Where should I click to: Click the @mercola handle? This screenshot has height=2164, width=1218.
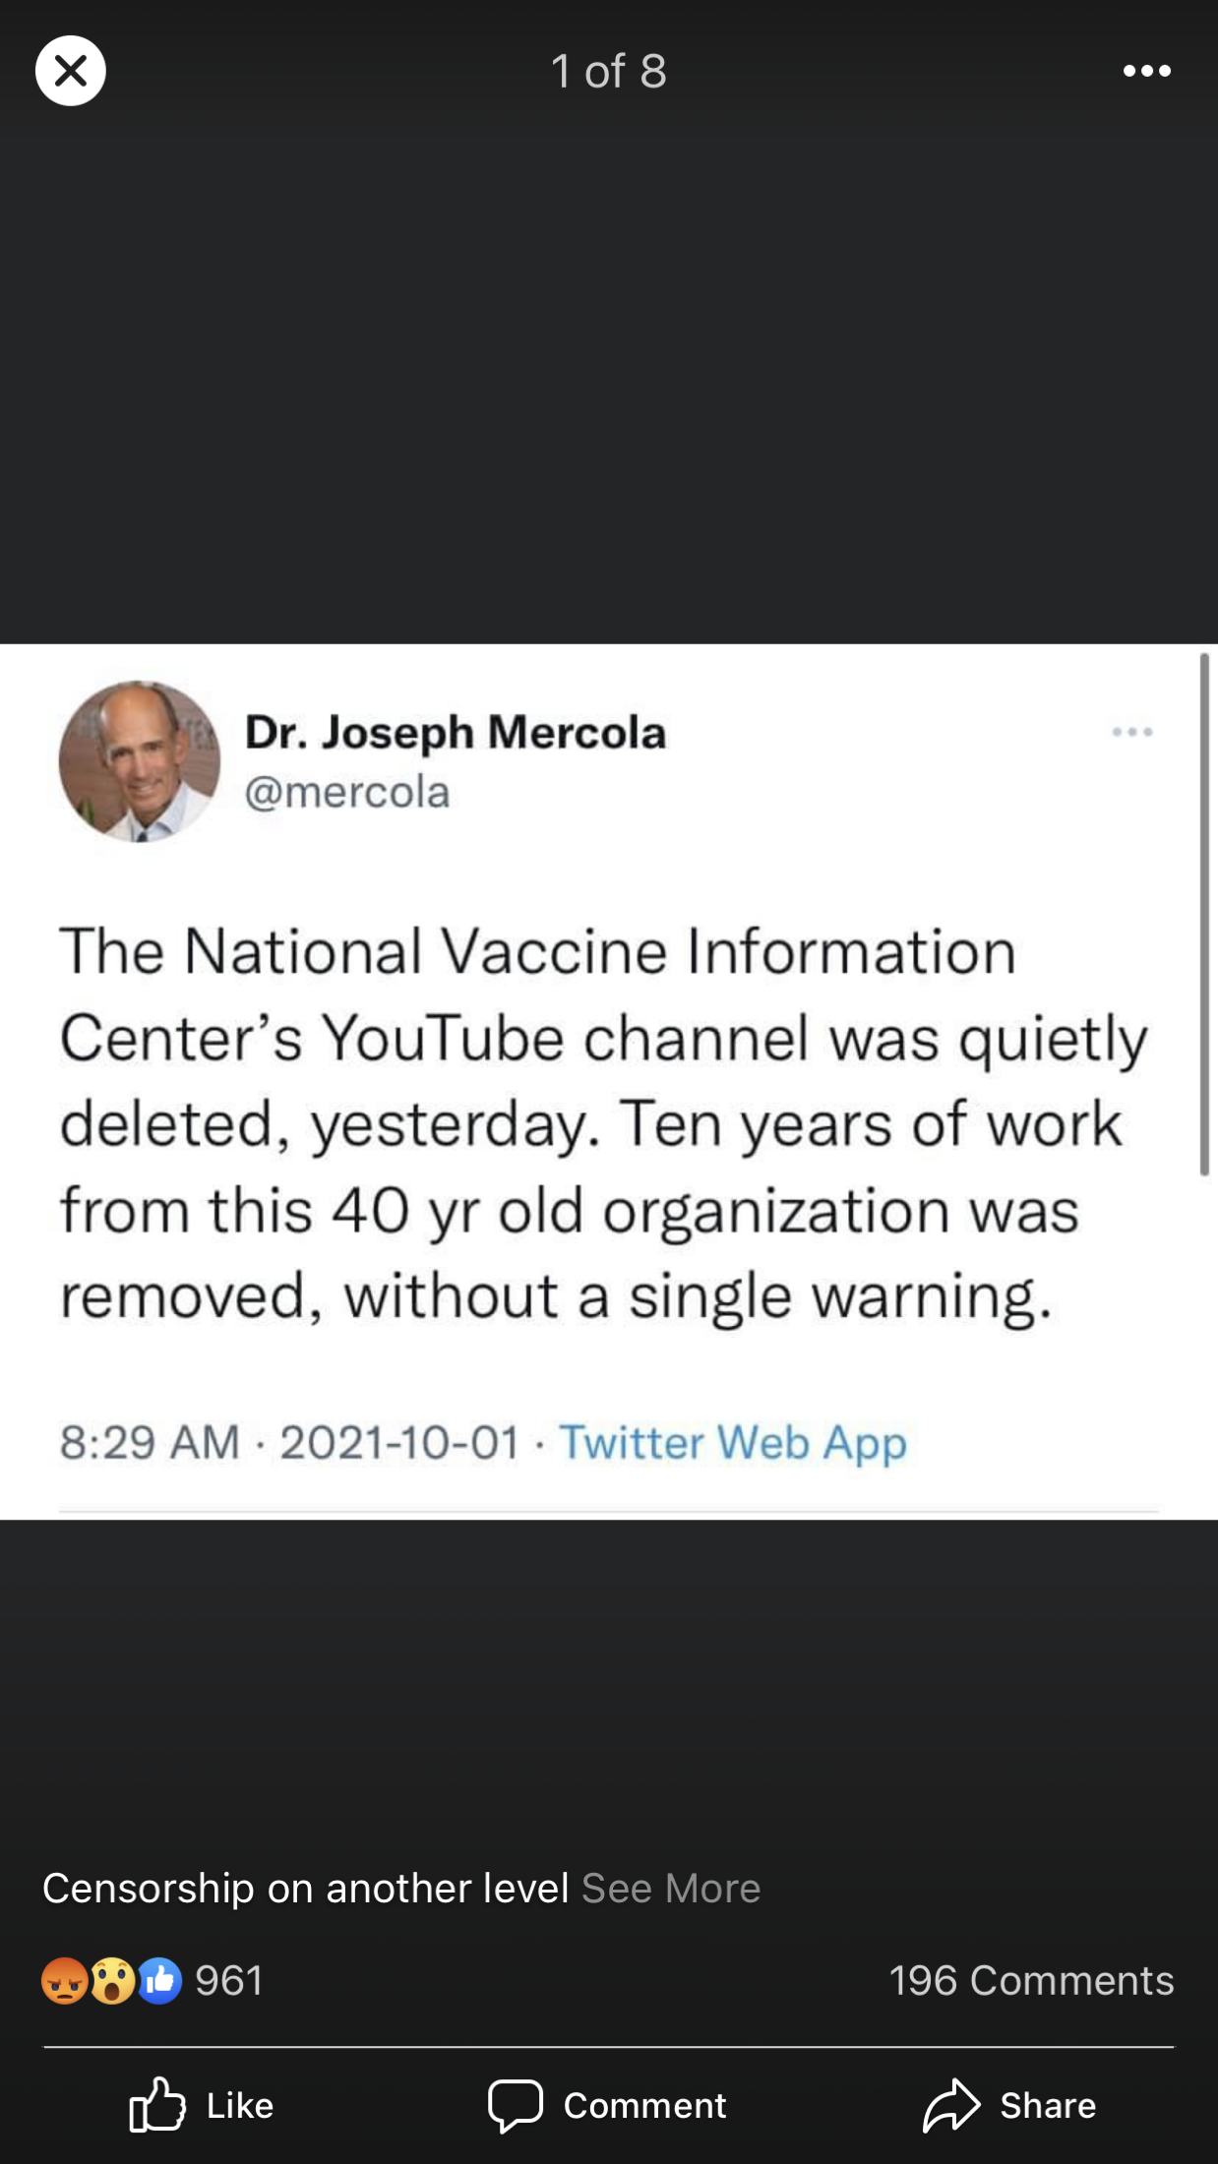click(347, 793)
